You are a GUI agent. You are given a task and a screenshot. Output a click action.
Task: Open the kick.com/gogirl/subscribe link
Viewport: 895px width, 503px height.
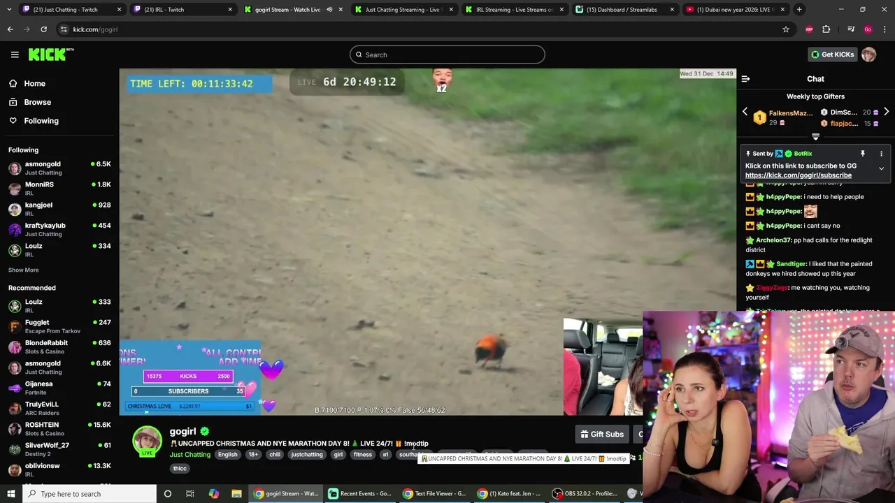tap(798, 175)
